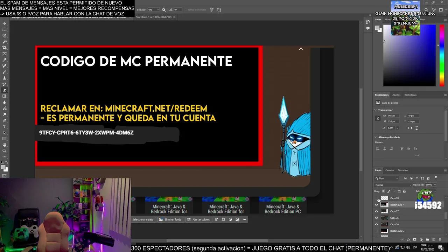Select the Crop tool
This screenshot has width=448, height=252.
click(5, 48)
